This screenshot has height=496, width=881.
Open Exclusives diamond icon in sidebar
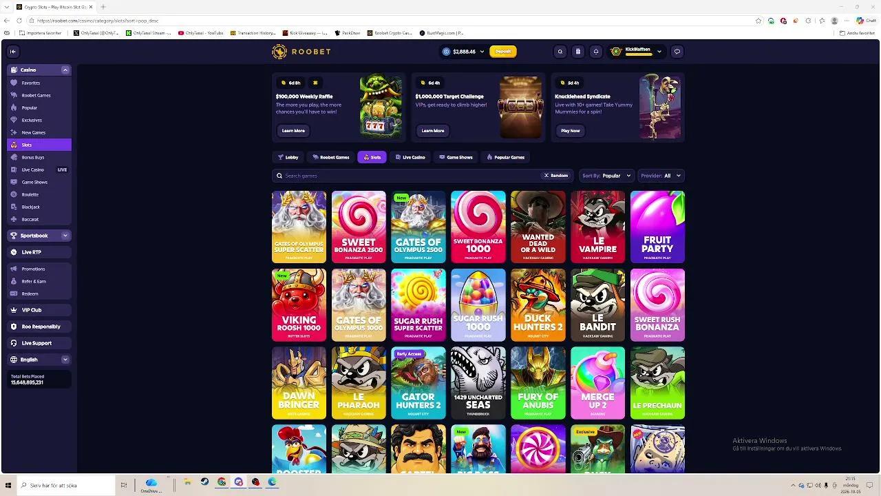(x=14, y=120)
